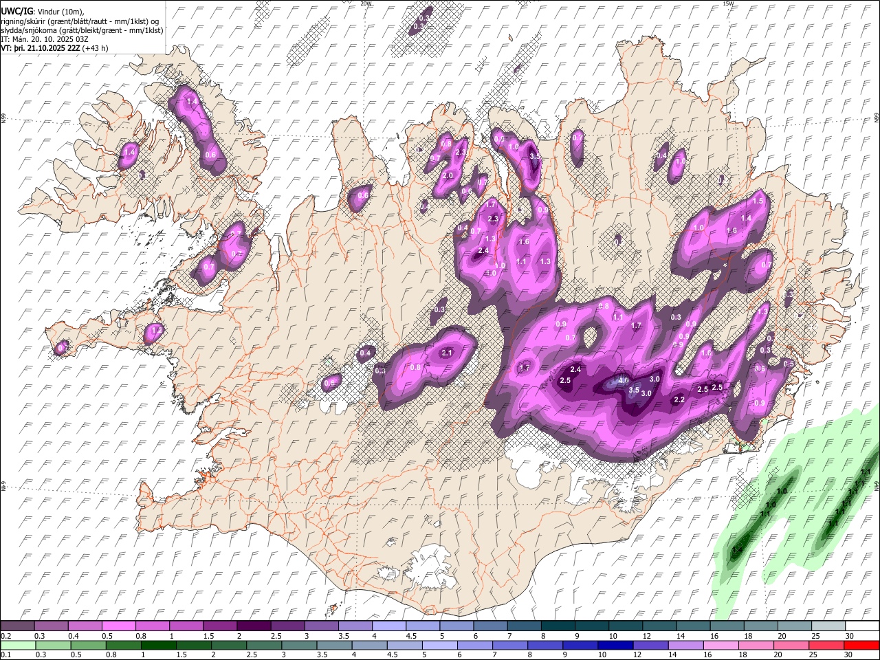Click the '2.2' snowfall value on the map

(x=679, y=399)
